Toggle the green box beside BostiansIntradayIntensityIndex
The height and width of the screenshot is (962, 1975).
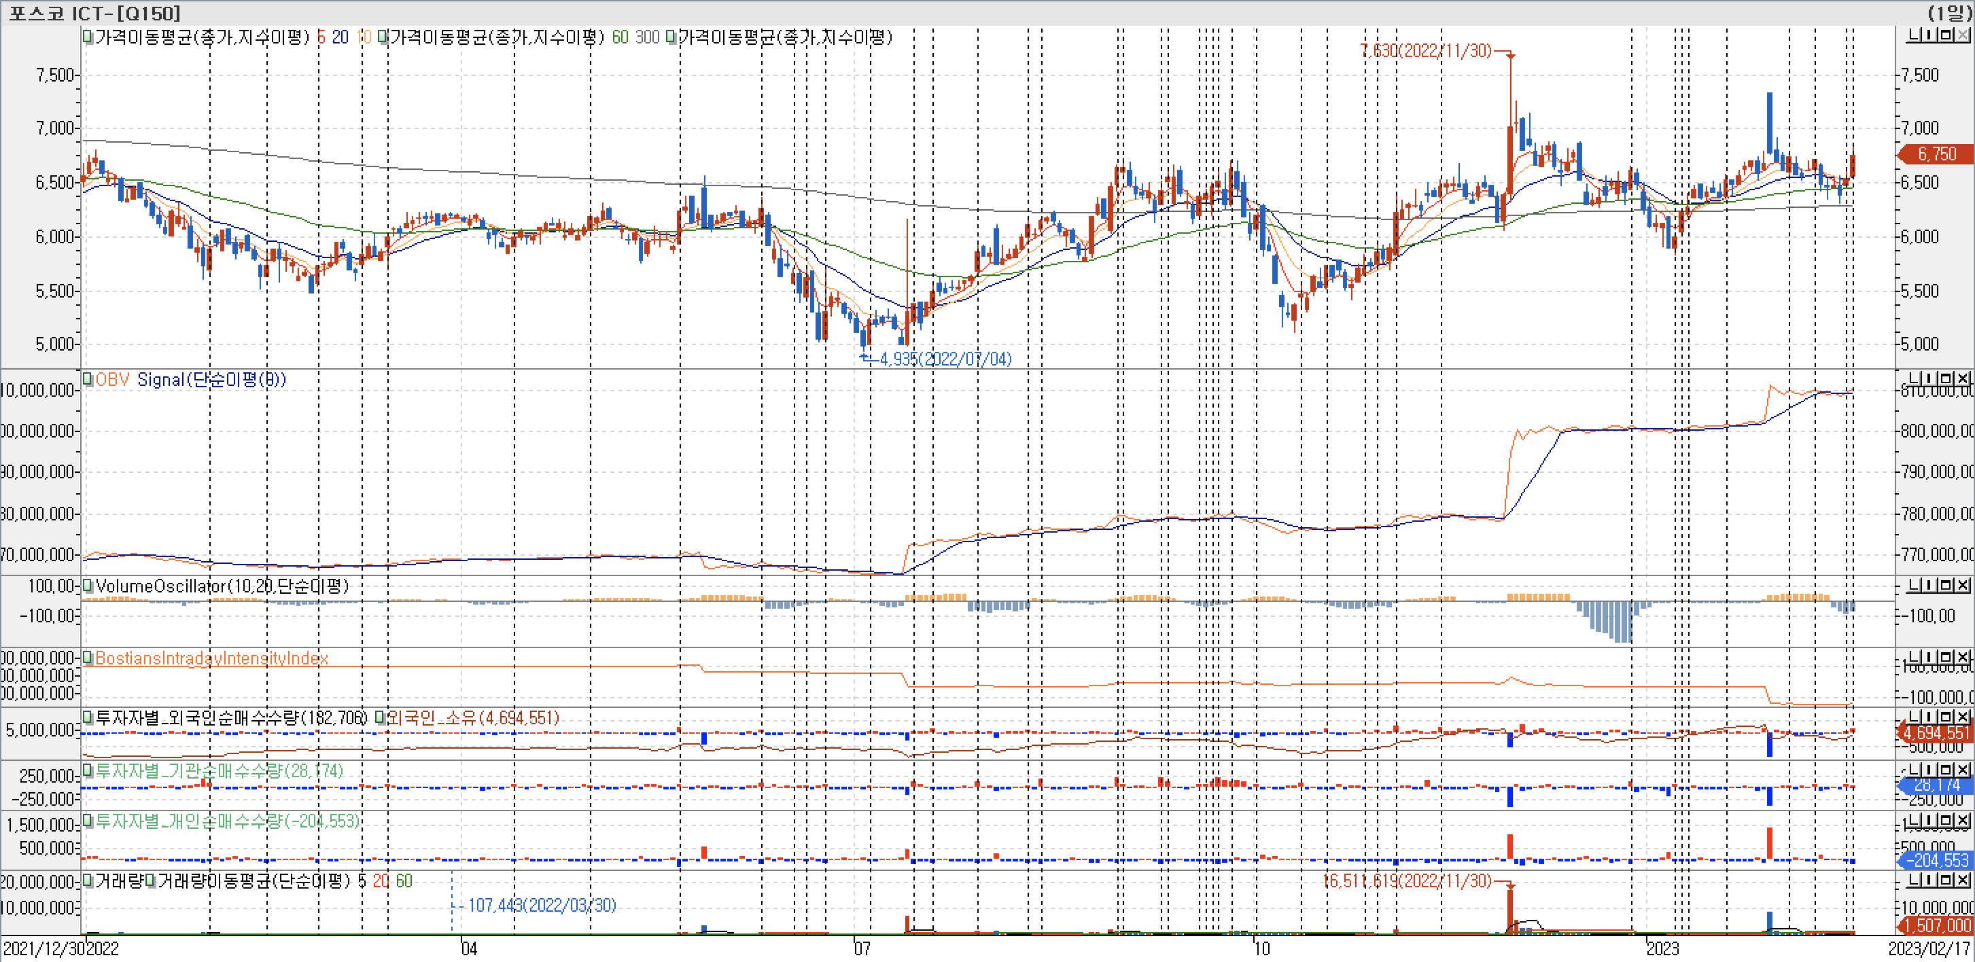pos(88,658)
